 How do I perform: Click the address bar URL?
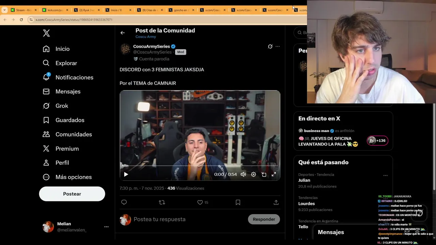pyautogui.click(x=74, y=20)
